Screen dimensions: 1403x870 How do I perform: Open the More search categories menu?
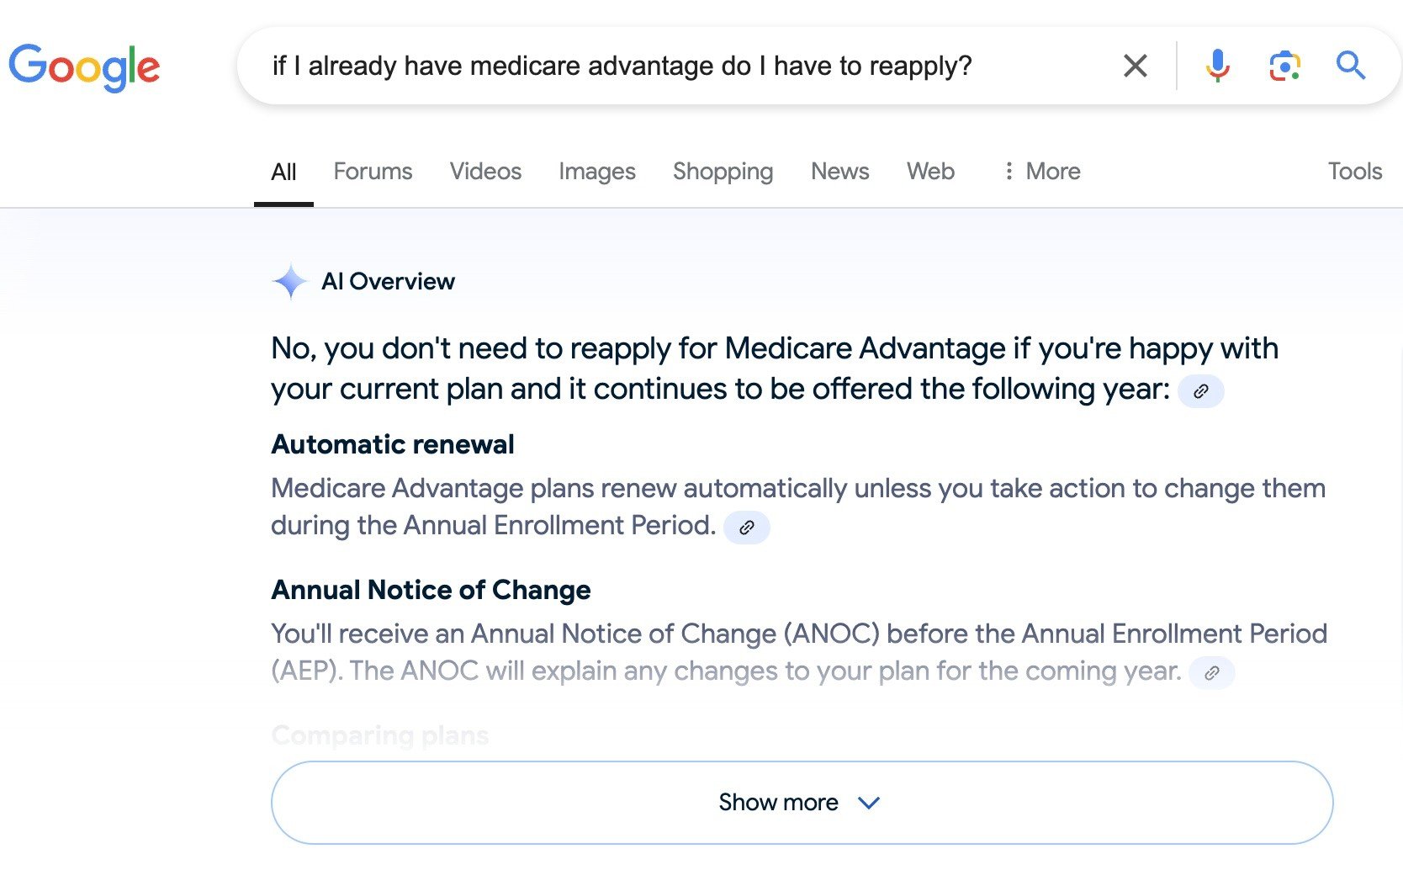point(1041,172)
